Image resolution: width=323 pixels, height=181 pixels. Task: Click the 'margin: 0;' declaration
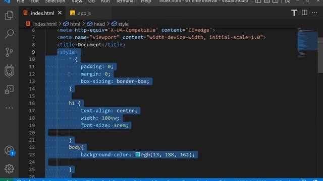95,74
